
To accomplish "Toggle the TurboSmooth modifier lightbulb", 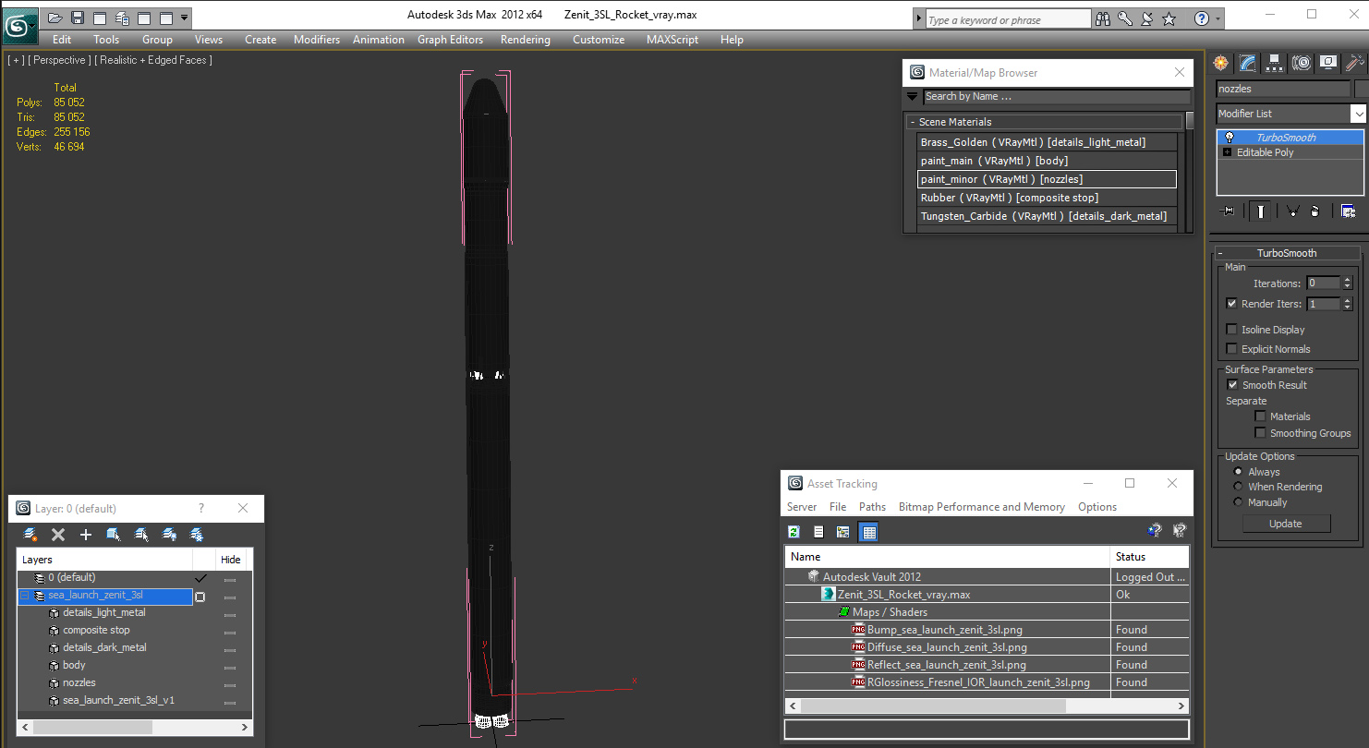I will tap(1229, 138).
